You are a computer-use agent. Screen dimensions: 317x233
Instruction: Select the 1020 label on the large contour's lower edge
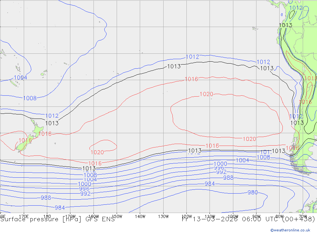[249, 139]
